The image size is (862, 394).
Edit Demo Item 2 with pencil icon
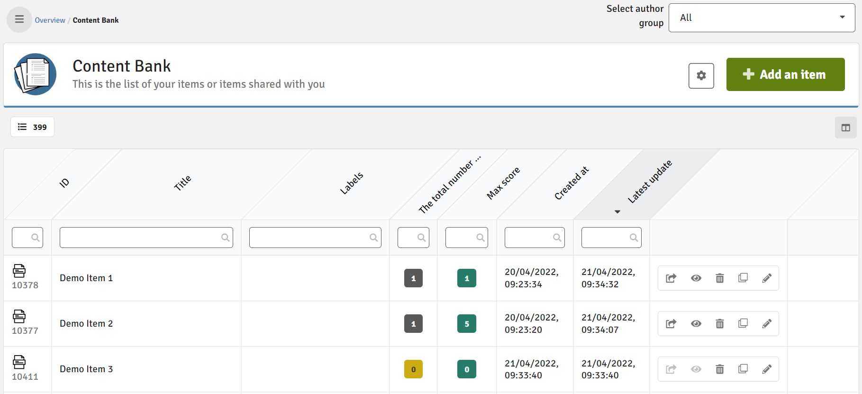click(x=767, y=324)
